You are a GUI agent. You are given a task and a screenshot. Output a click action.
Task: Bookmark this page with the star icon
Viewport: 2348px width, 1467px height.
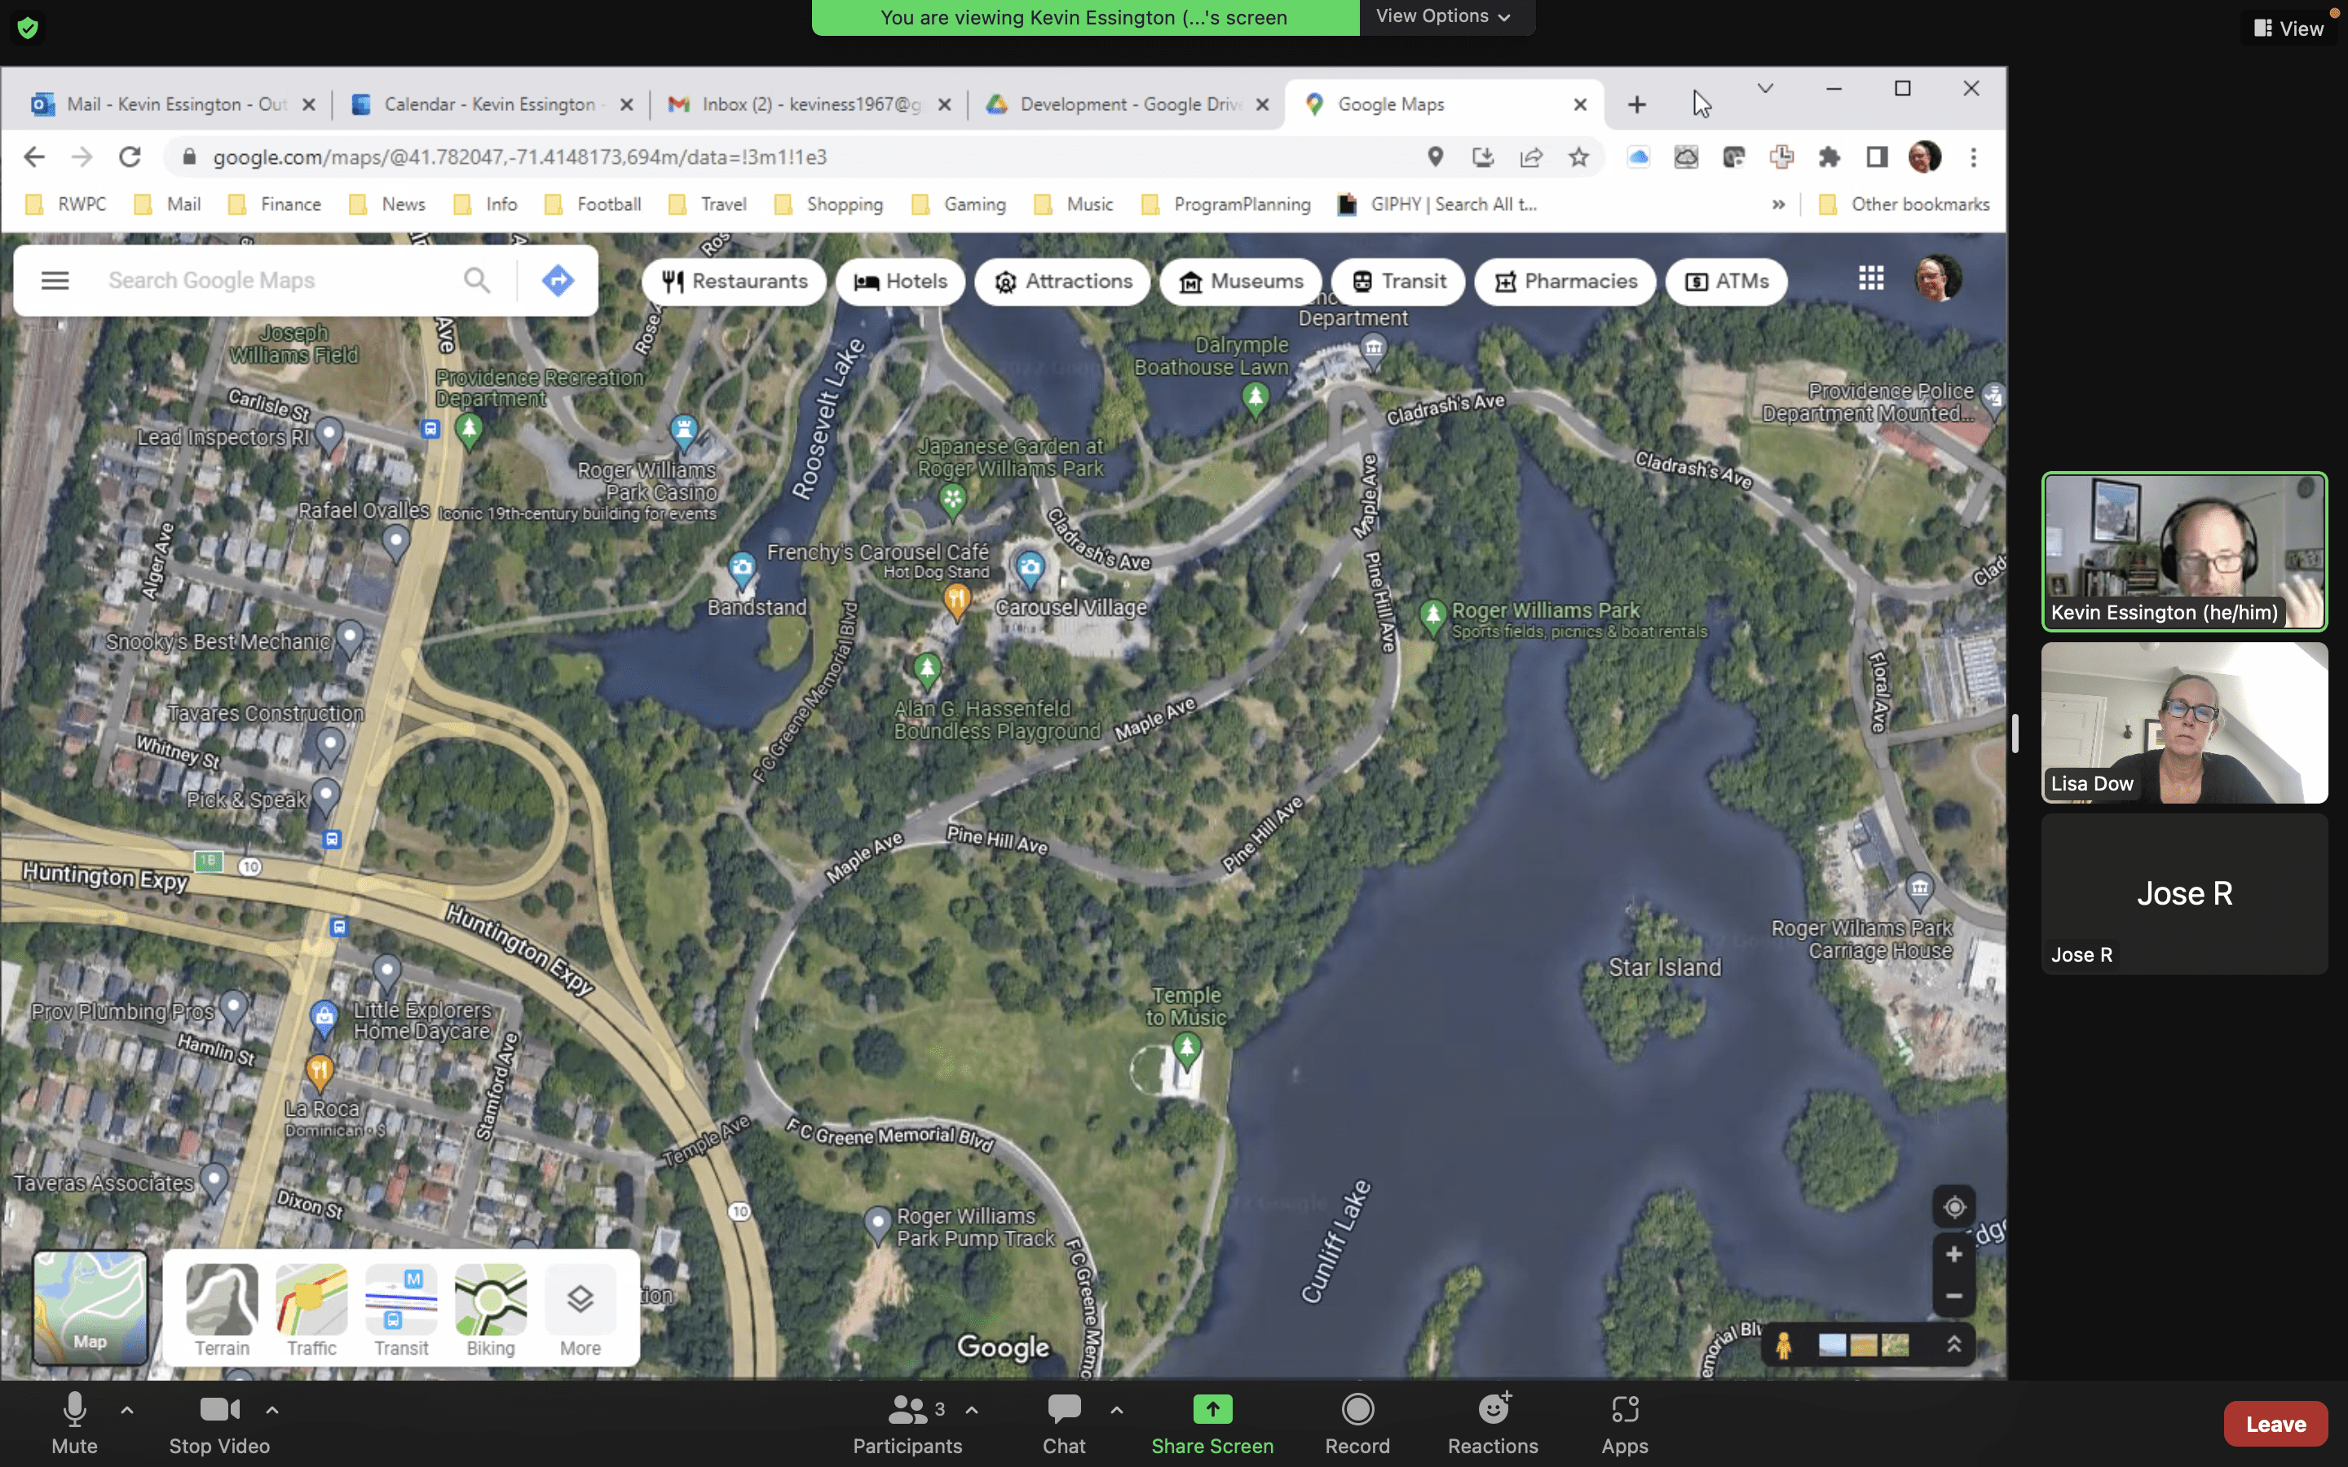(1578, 157)
